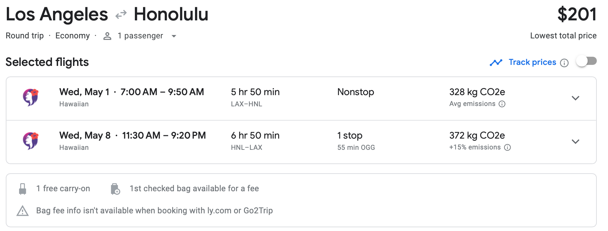Image resolution: width=608 pixels, height=231 pixels.
Task: Click the Avg emissions info icon
Action: click(502, 104)
